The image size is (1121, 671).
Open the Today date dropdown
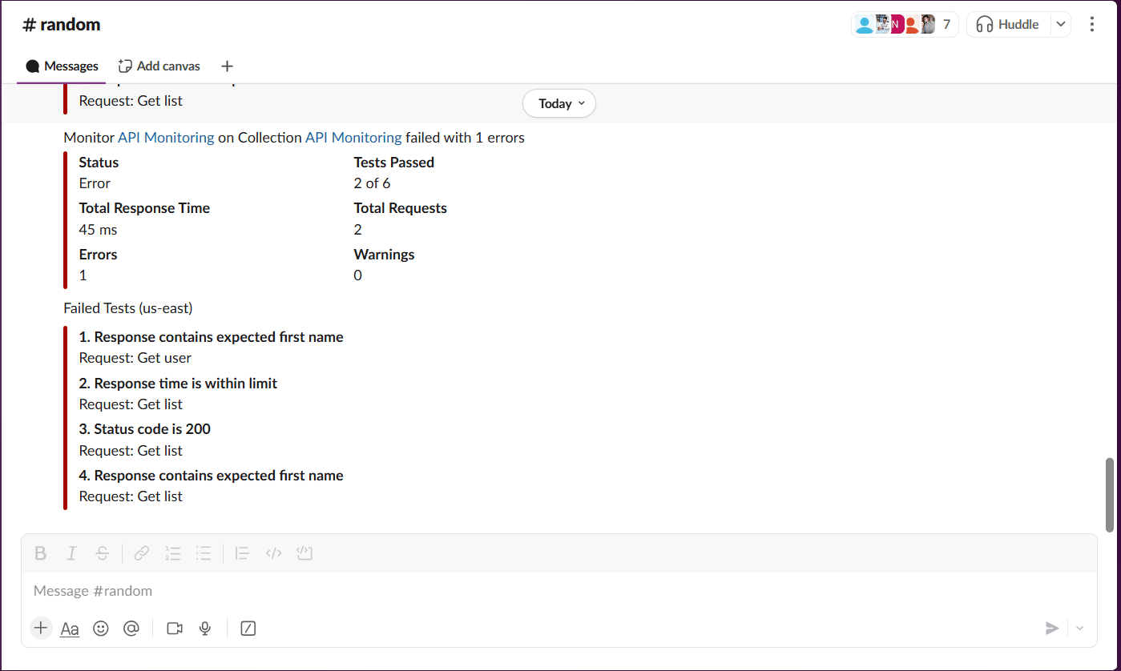click(559, 103)
